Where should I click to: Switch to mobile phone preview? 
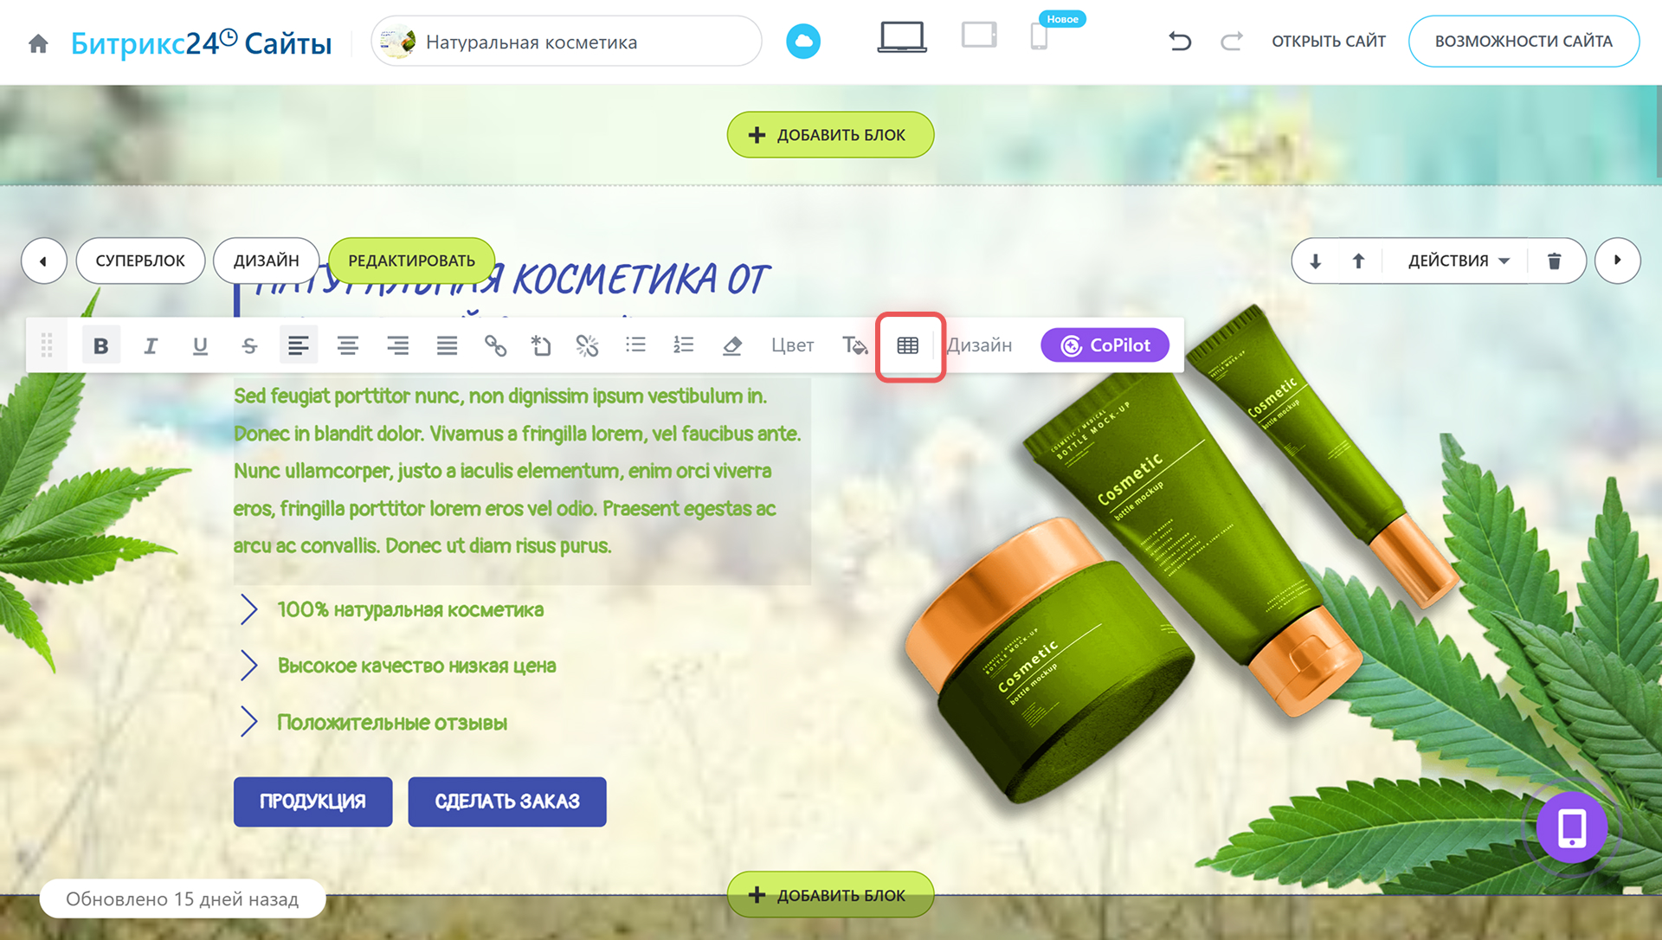click(1039, 36)
